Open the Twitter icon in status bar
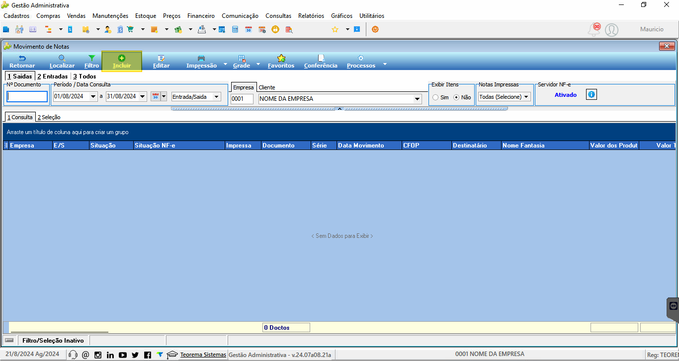 [x=135, y=355]
